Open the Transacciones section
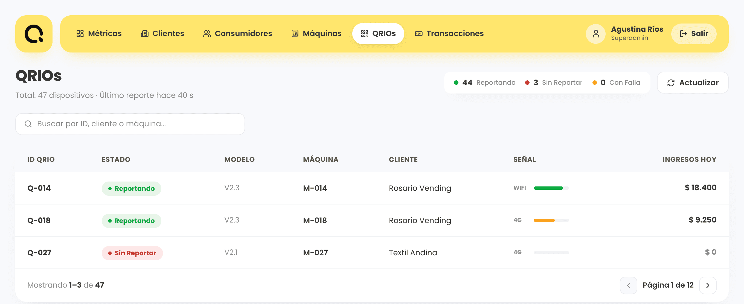Image resolution: width=744 pixels, height=304 pixels. [449, 33]
